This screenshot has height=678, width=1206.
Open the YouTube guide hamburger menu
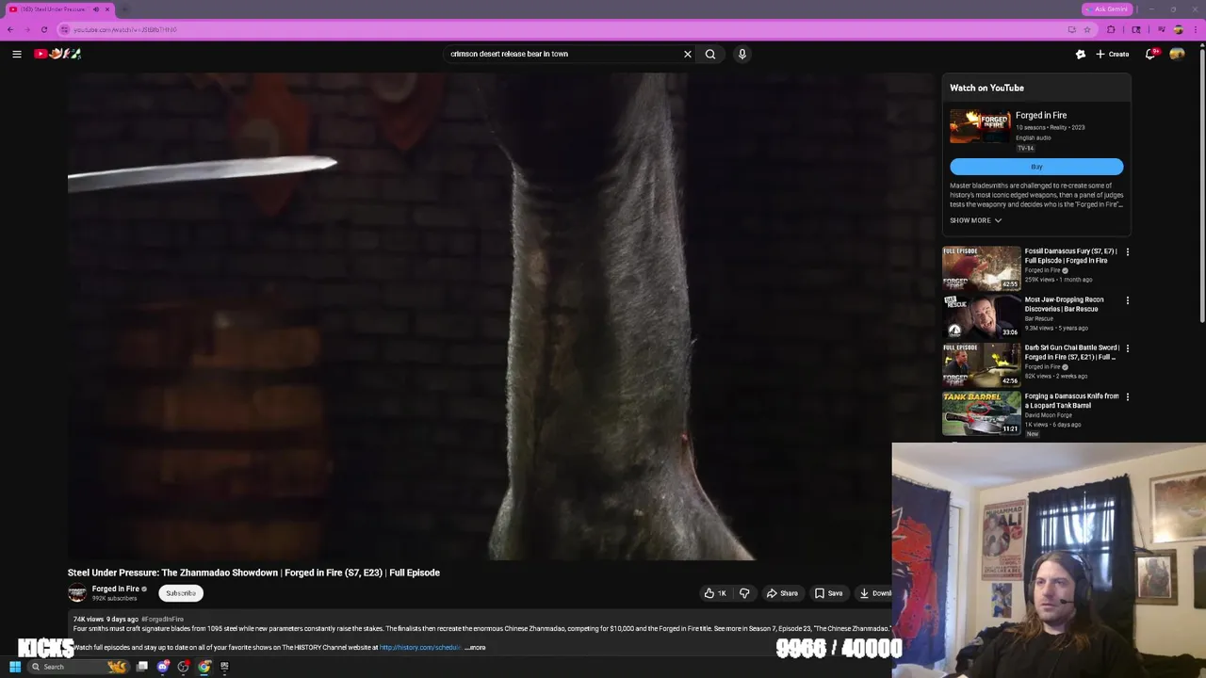point(17,54)
